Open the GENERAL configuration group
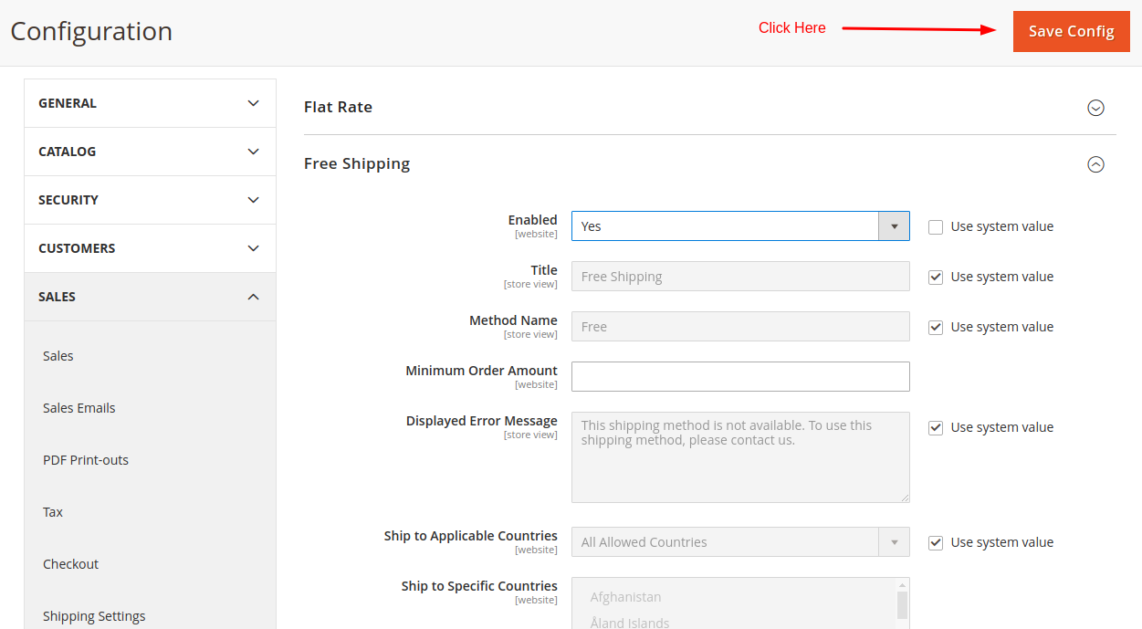The image size is (1142, 629). (x=150, y=103)
